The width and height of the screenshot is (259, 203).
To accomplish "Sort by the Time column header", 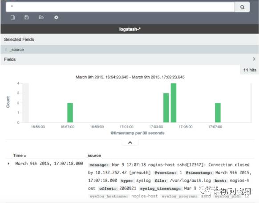I will point(20,156).
